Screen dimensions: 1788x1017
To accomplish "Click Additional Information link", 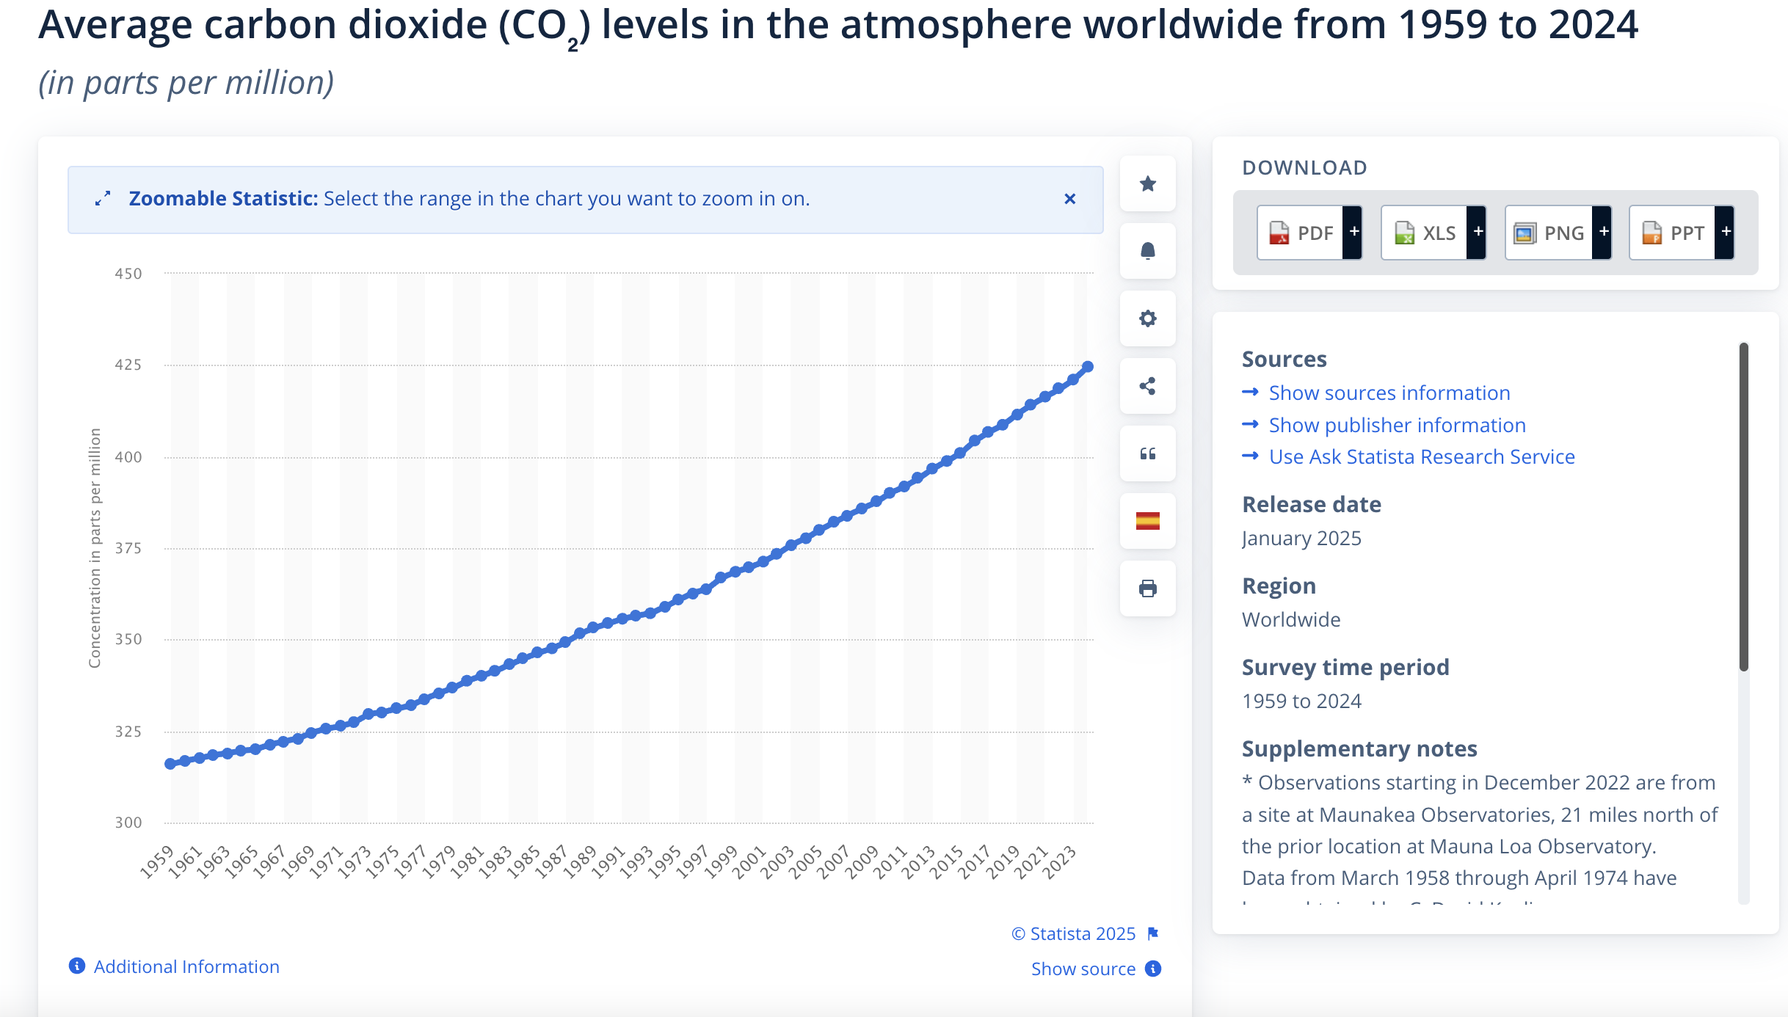I will 186,967.
